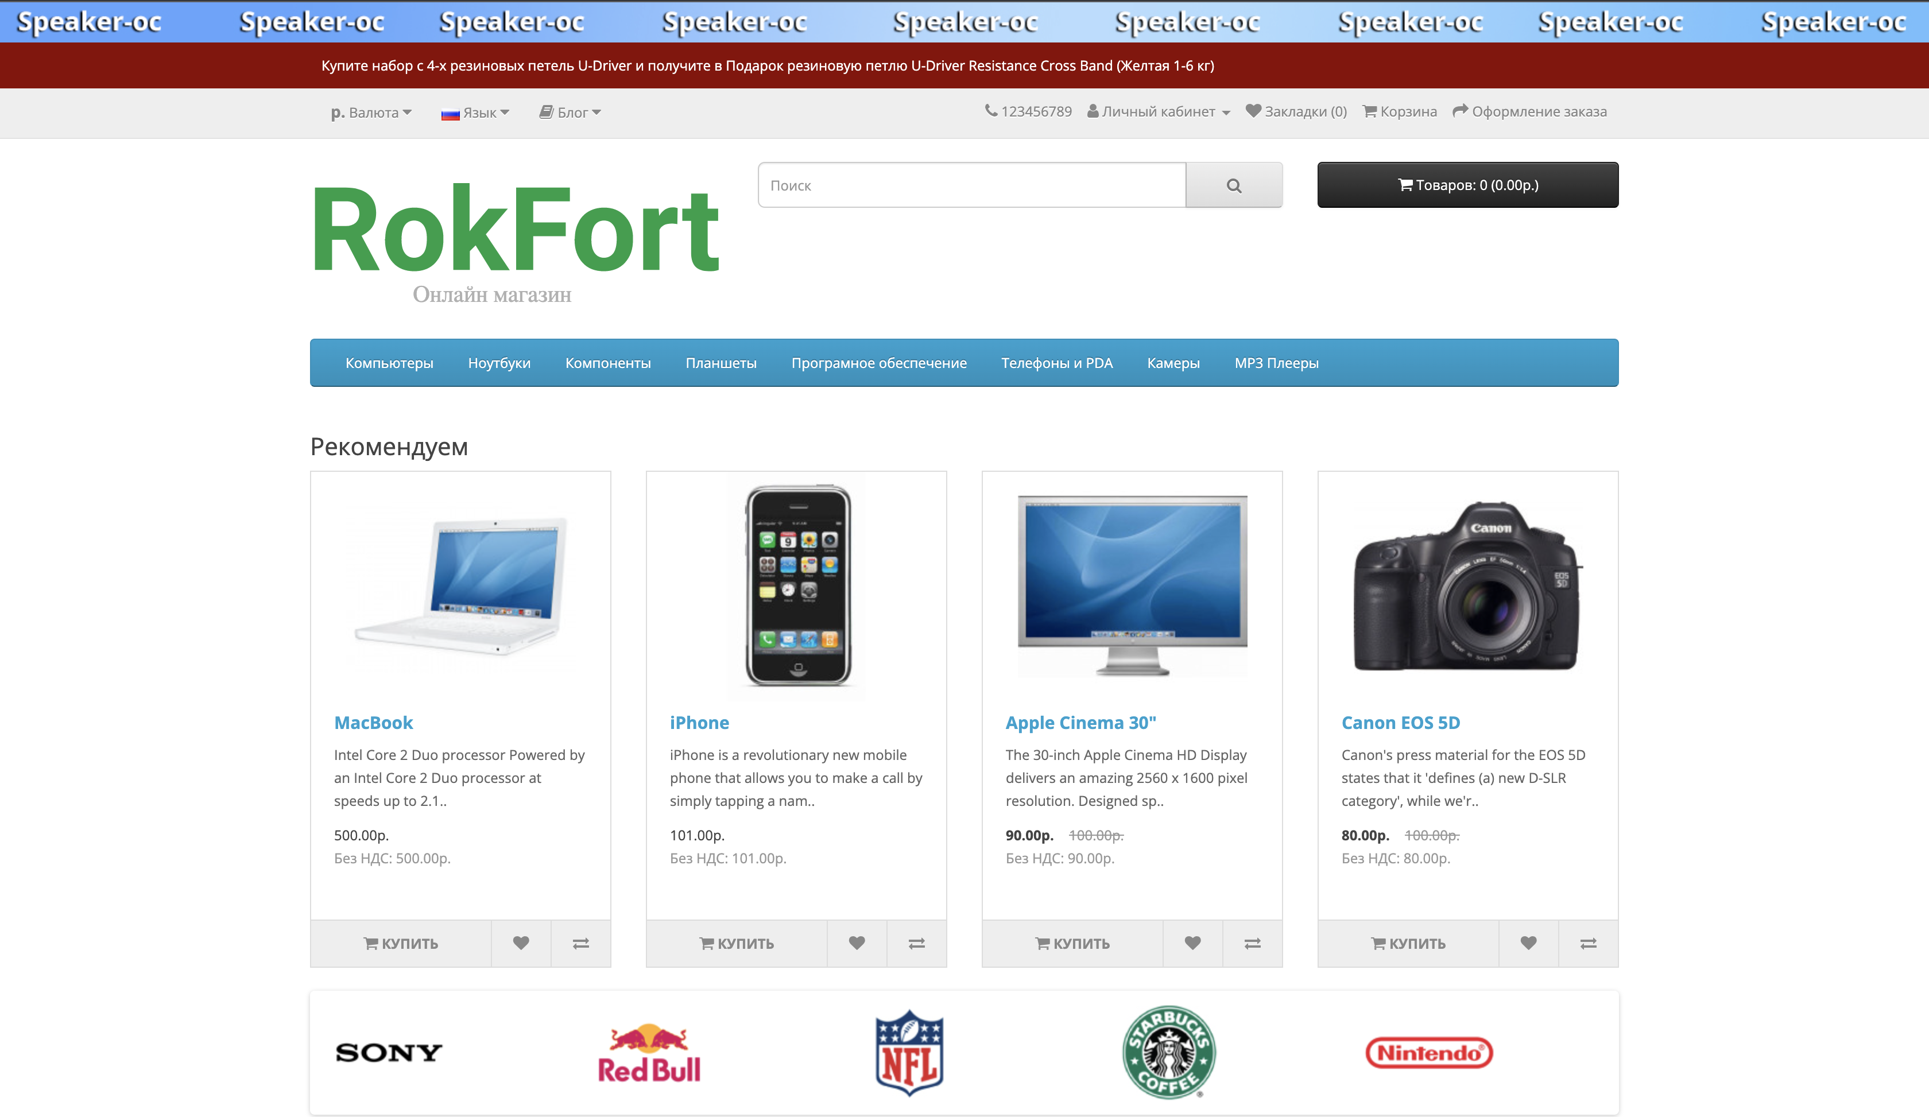Expand the Язык language dropdown
This screenshot has width=1929, height=1117.
coord(475,113)
